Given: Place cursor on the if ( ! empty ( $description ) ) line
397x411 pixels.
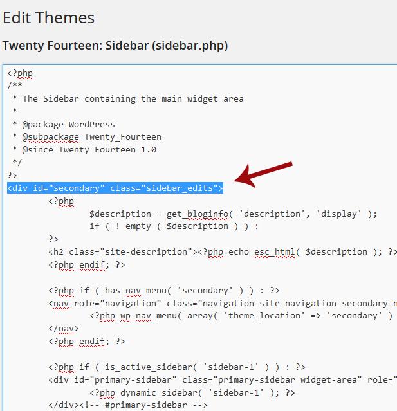Looking at the screenshot, I should 174,226.
